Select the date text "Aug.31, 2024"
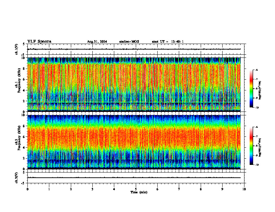275x212 pixels. pyautogui.click(x=97, y=42)
